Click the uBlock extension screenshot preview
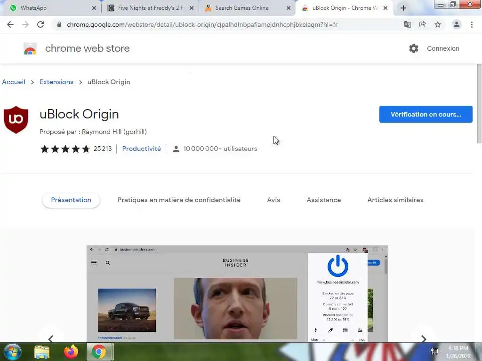The width and height of the screenshot is (482, 361). click(237, 294)
